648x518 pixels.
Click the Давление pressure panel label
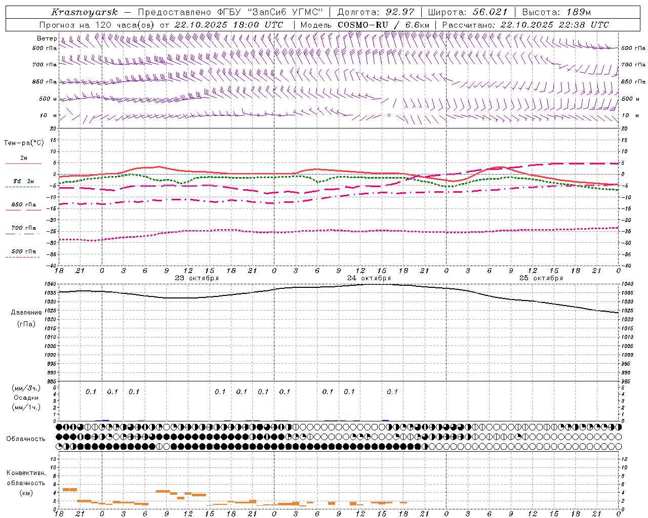(26, 313)
